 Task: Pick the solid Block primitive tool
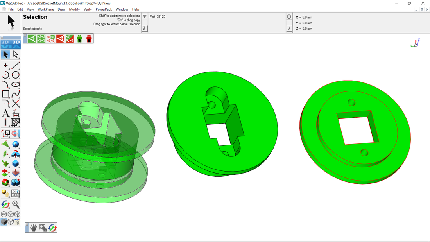click(16, 163)
